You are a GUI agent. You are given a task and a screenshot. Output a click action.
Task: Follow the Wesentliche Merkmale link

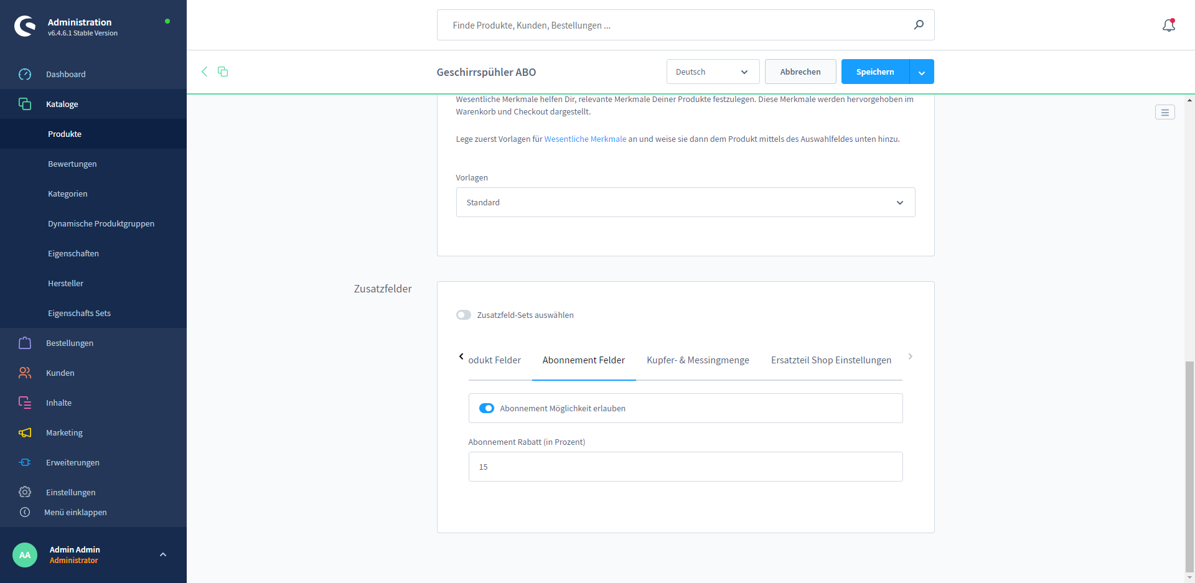[585, 139]
